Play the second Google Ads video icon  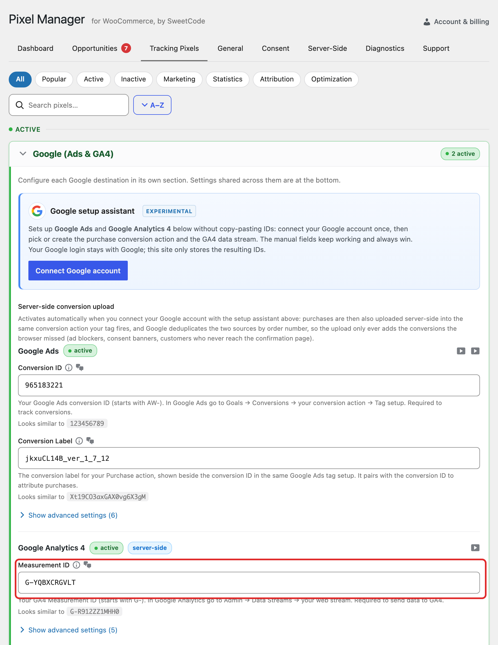(475, 351)
